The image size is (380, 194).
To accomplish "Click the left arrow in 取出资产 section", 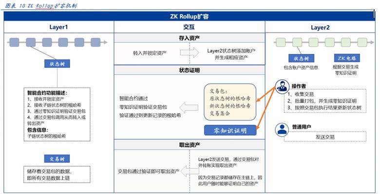I will [x=190, y=172].
